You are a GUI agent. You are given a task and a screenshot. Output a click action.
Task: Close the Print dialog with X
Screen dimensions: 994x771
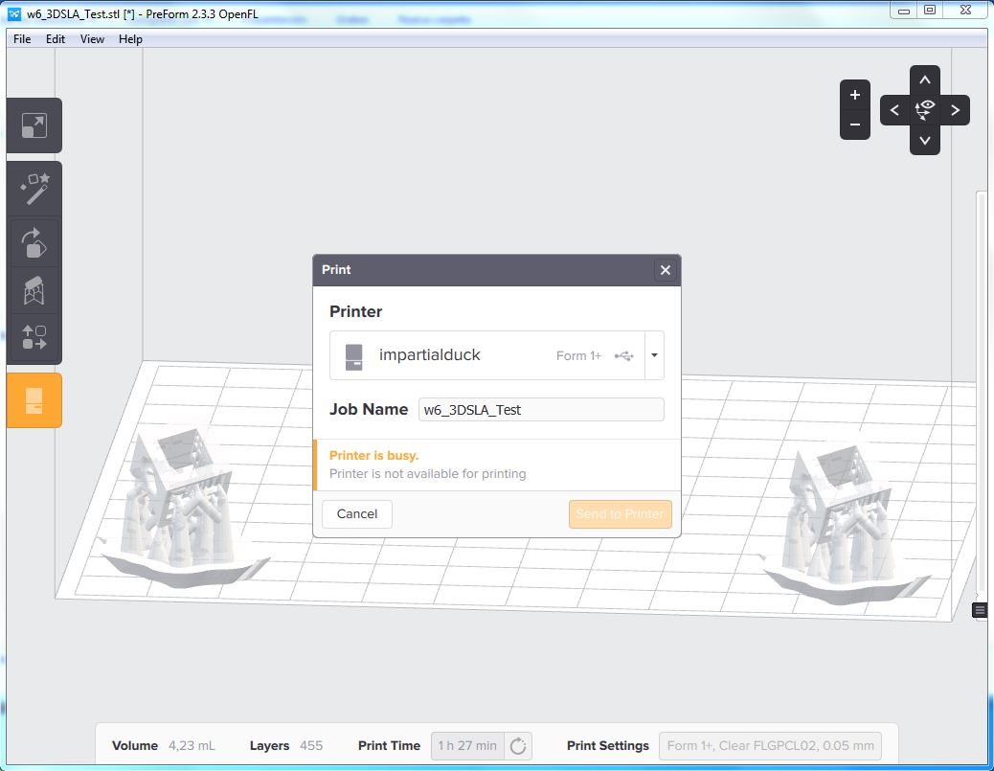coord(665,270)
